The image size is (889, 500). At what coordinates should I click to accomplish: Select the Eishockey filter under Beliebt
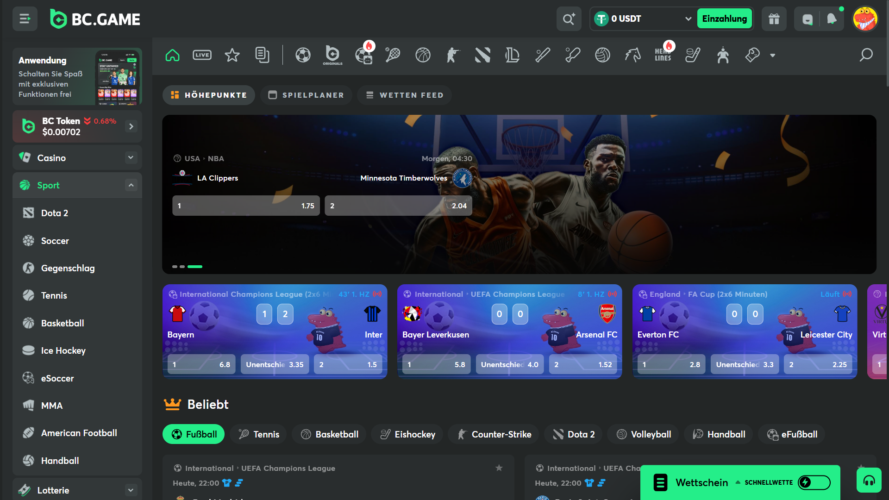click(x=407, y=434)
